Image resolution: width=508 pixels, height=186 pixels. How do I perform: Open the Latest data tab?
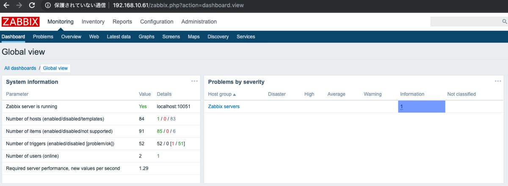(119, 37)
